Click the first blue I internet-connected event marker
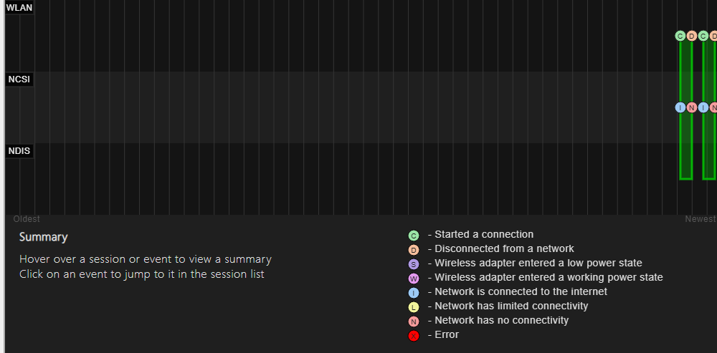The height and width of the screenshot is (353, 717). [x=680, y=107]
